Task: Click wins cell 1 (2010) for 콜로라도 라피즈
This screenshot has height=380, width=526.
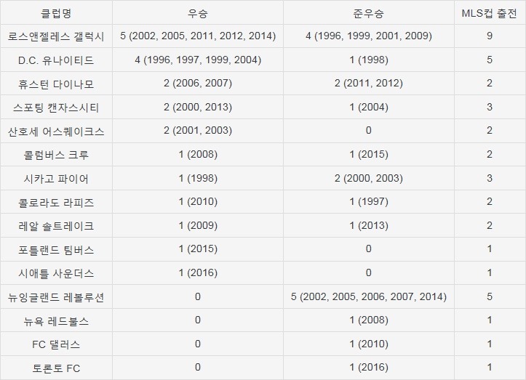Action: coord(198,202)
